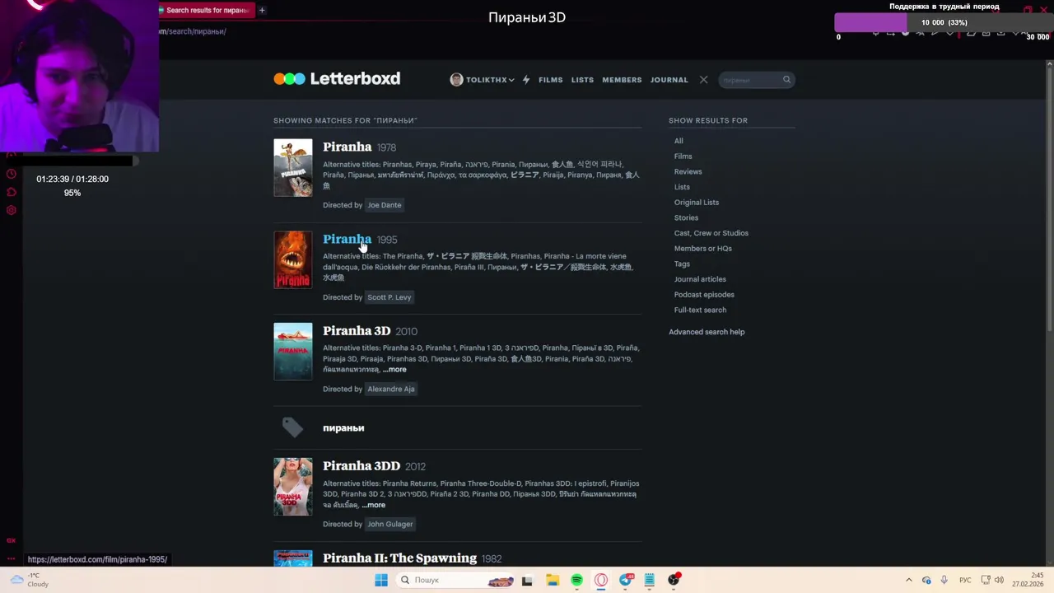1054x593 pixels.
Task: Click the 2010 year link
Action: tap(406, 331)
